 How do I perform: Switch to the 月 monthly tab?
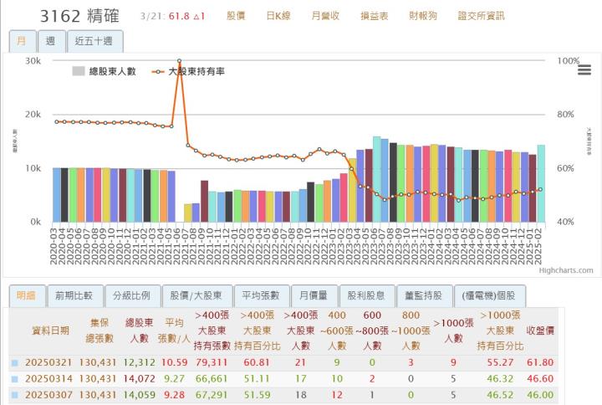click(23, 41)
